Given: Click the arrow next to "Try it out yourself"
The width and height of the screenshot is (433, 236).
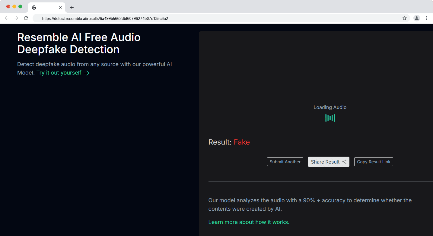Looking at the screenshot, I should pos(87,73).
